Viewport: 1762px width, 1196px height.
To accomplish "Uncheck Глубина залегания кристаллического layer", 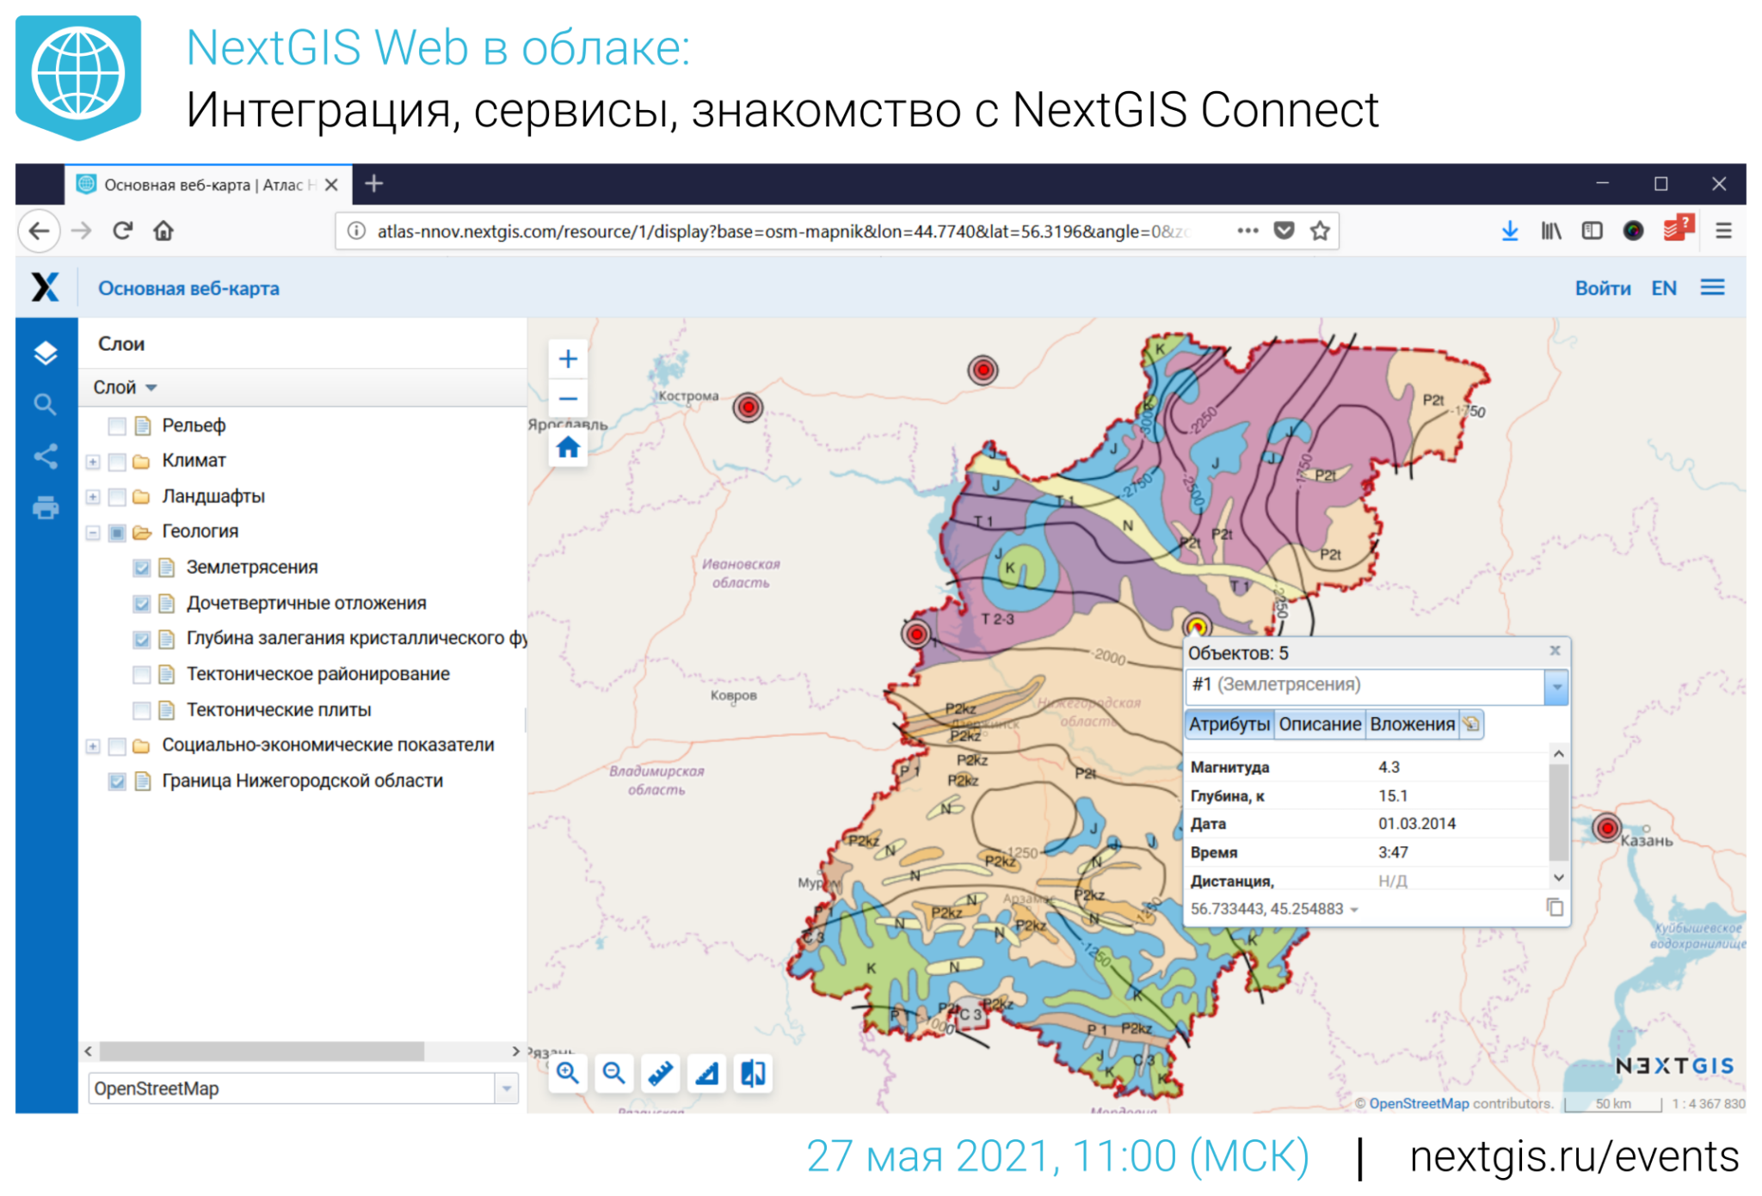I will (142, 639).
